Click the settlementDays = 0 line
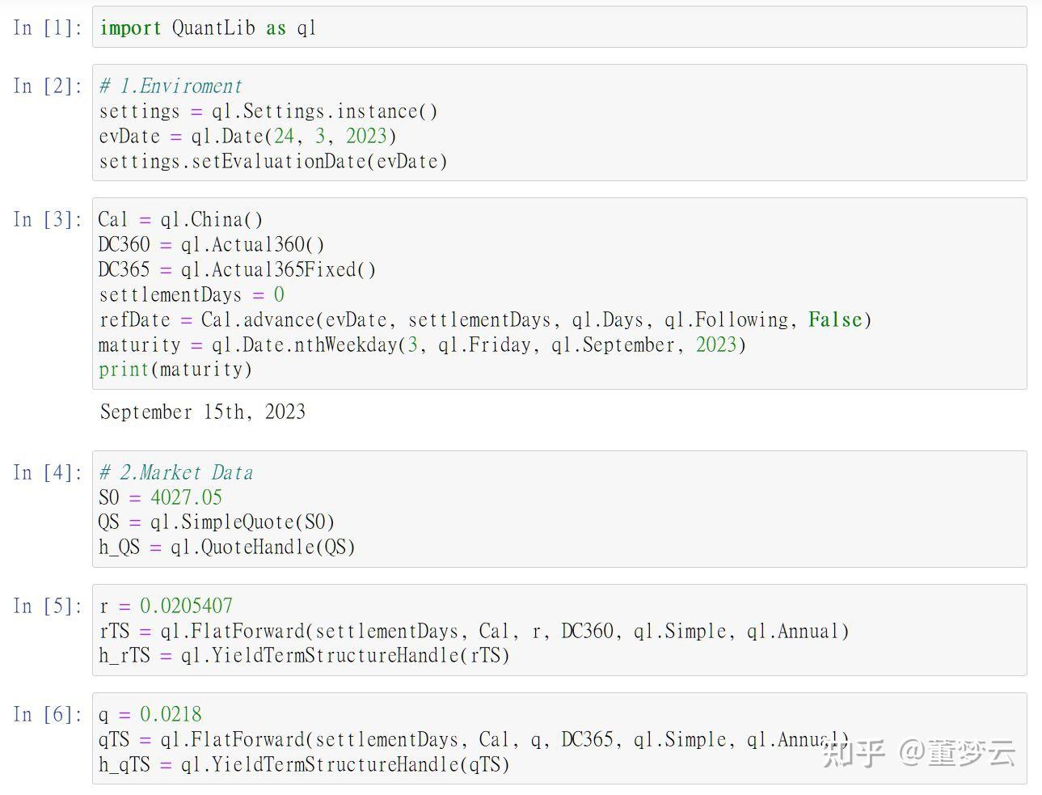 192,294
